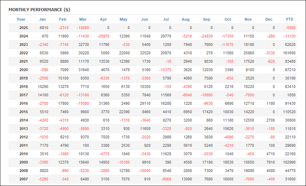Click the Dec column header
Image resolution: width=306 pixels, height=186 pixels.
tap(269, 19)
